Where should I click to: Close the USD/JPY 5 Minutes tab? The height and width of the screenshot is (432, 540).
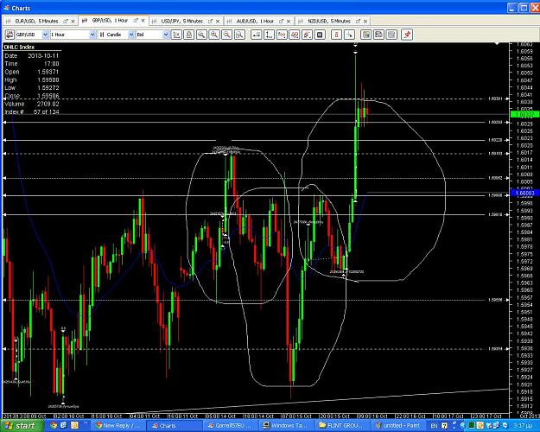(x=218, y=21)
